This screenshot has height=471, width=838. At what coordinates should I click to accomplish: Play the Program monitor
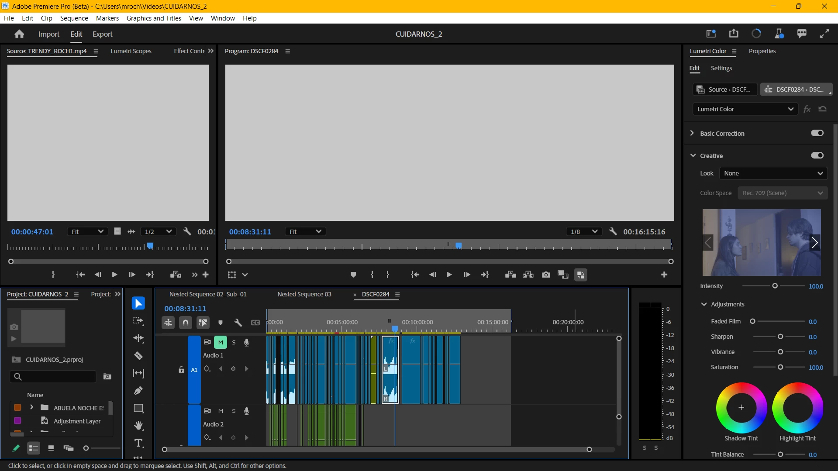click(449, 275)
